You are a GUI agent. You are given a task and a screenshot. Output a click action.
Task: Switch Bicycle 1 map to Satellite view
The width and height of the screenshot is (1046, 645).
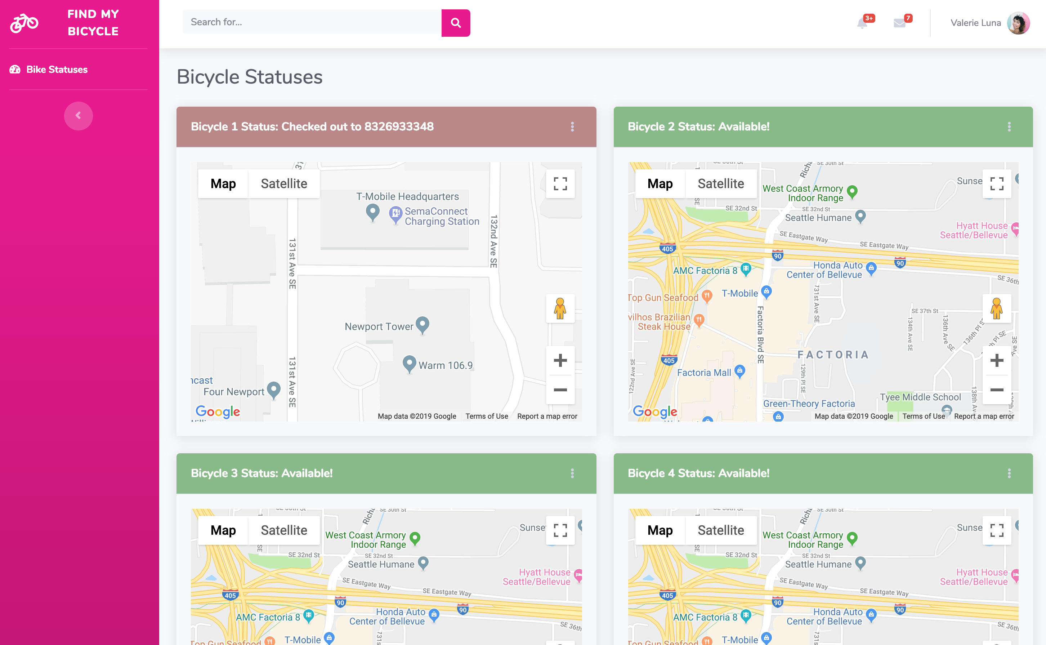(x=283, y=184)
